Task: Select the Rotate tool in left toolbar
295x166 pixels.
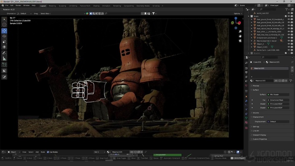Action: point(4,36)
